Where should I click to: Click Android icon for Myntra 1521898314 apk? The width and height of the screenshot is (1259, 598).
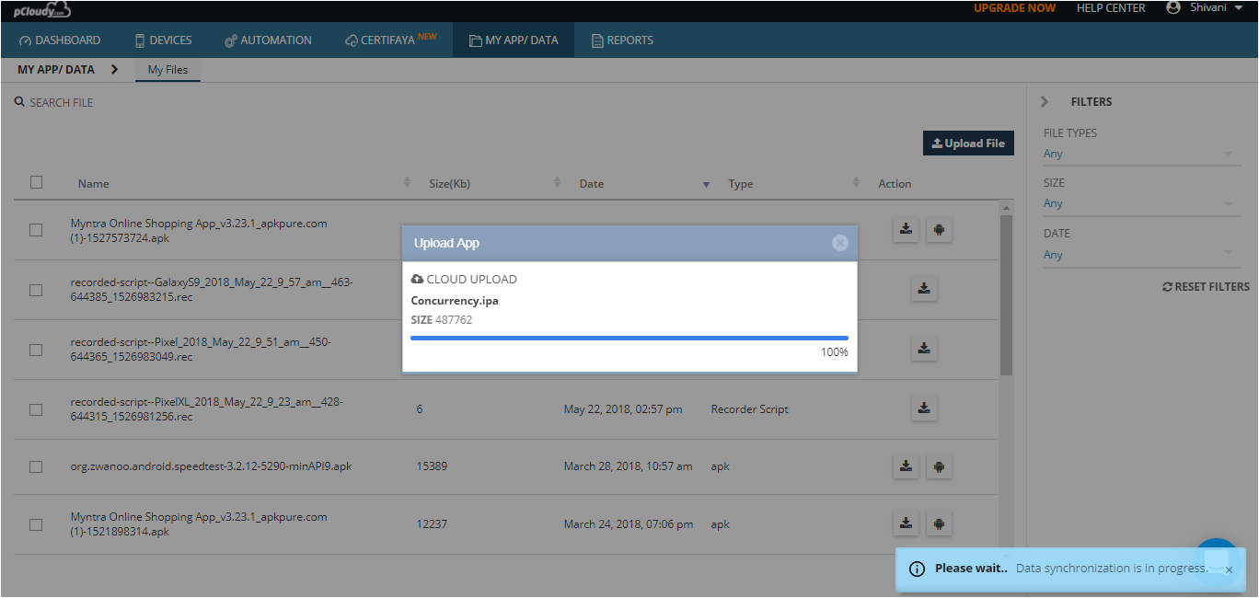click(939, 523)
